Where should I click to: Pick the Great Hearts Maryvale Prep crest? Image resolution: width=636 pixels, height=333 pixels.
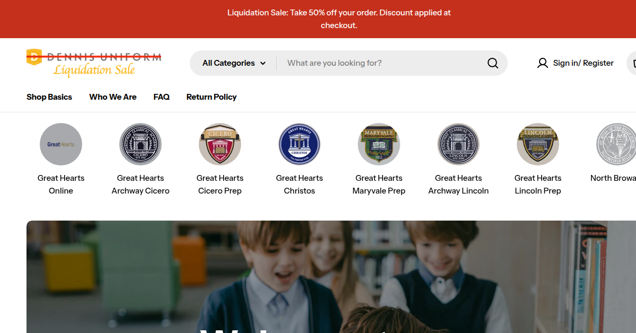(x=379, y=144)
